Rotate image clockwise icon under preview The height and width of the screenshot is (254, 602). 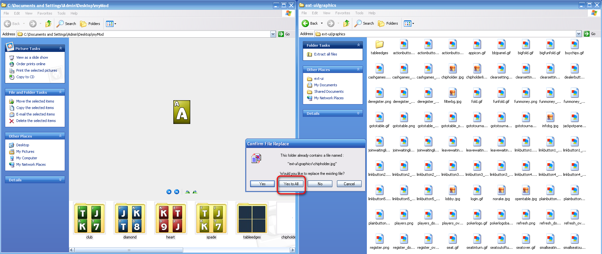point(187,192)
